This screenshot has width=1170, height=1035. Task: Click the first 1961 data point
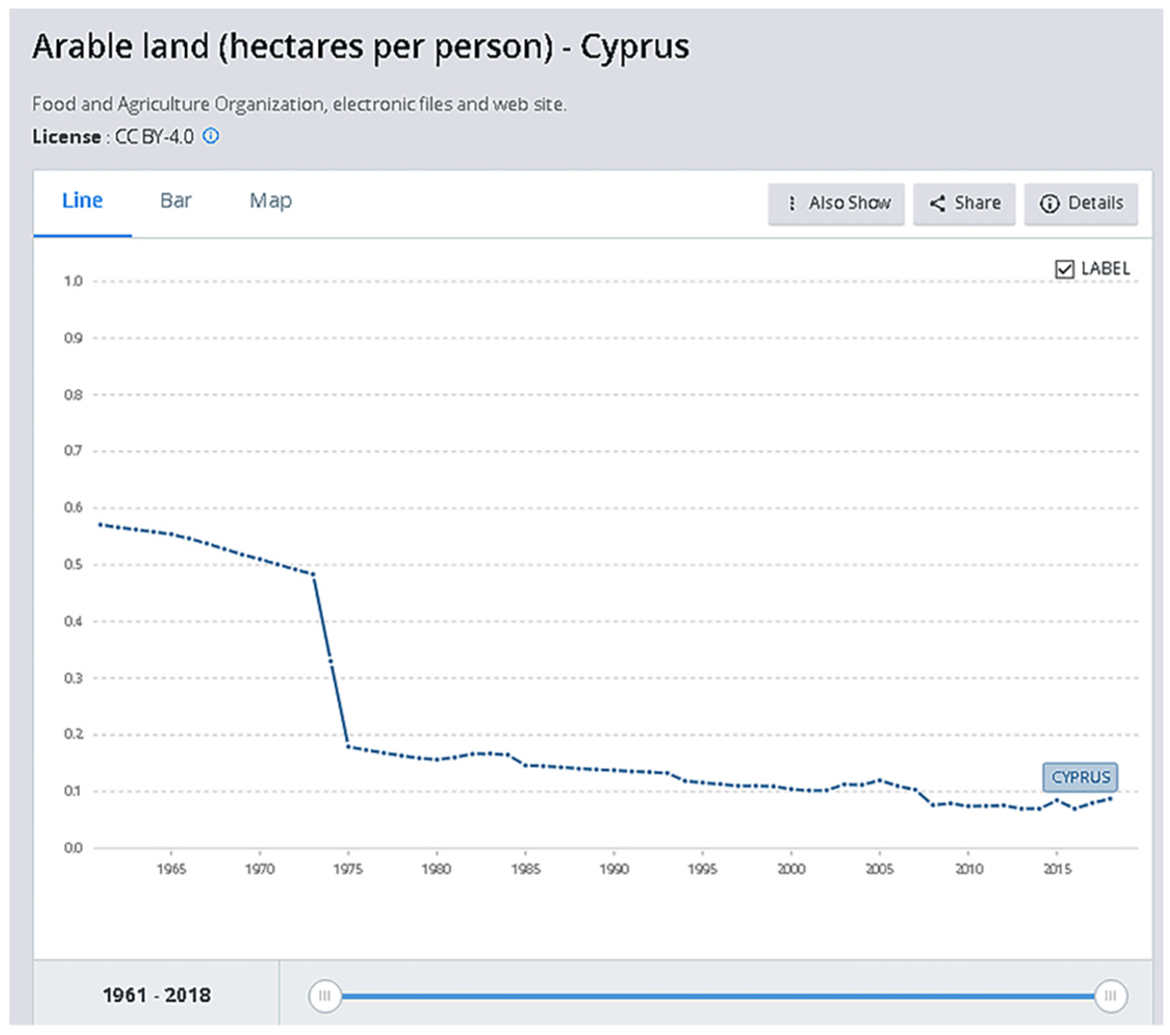(x=100, y=524)
